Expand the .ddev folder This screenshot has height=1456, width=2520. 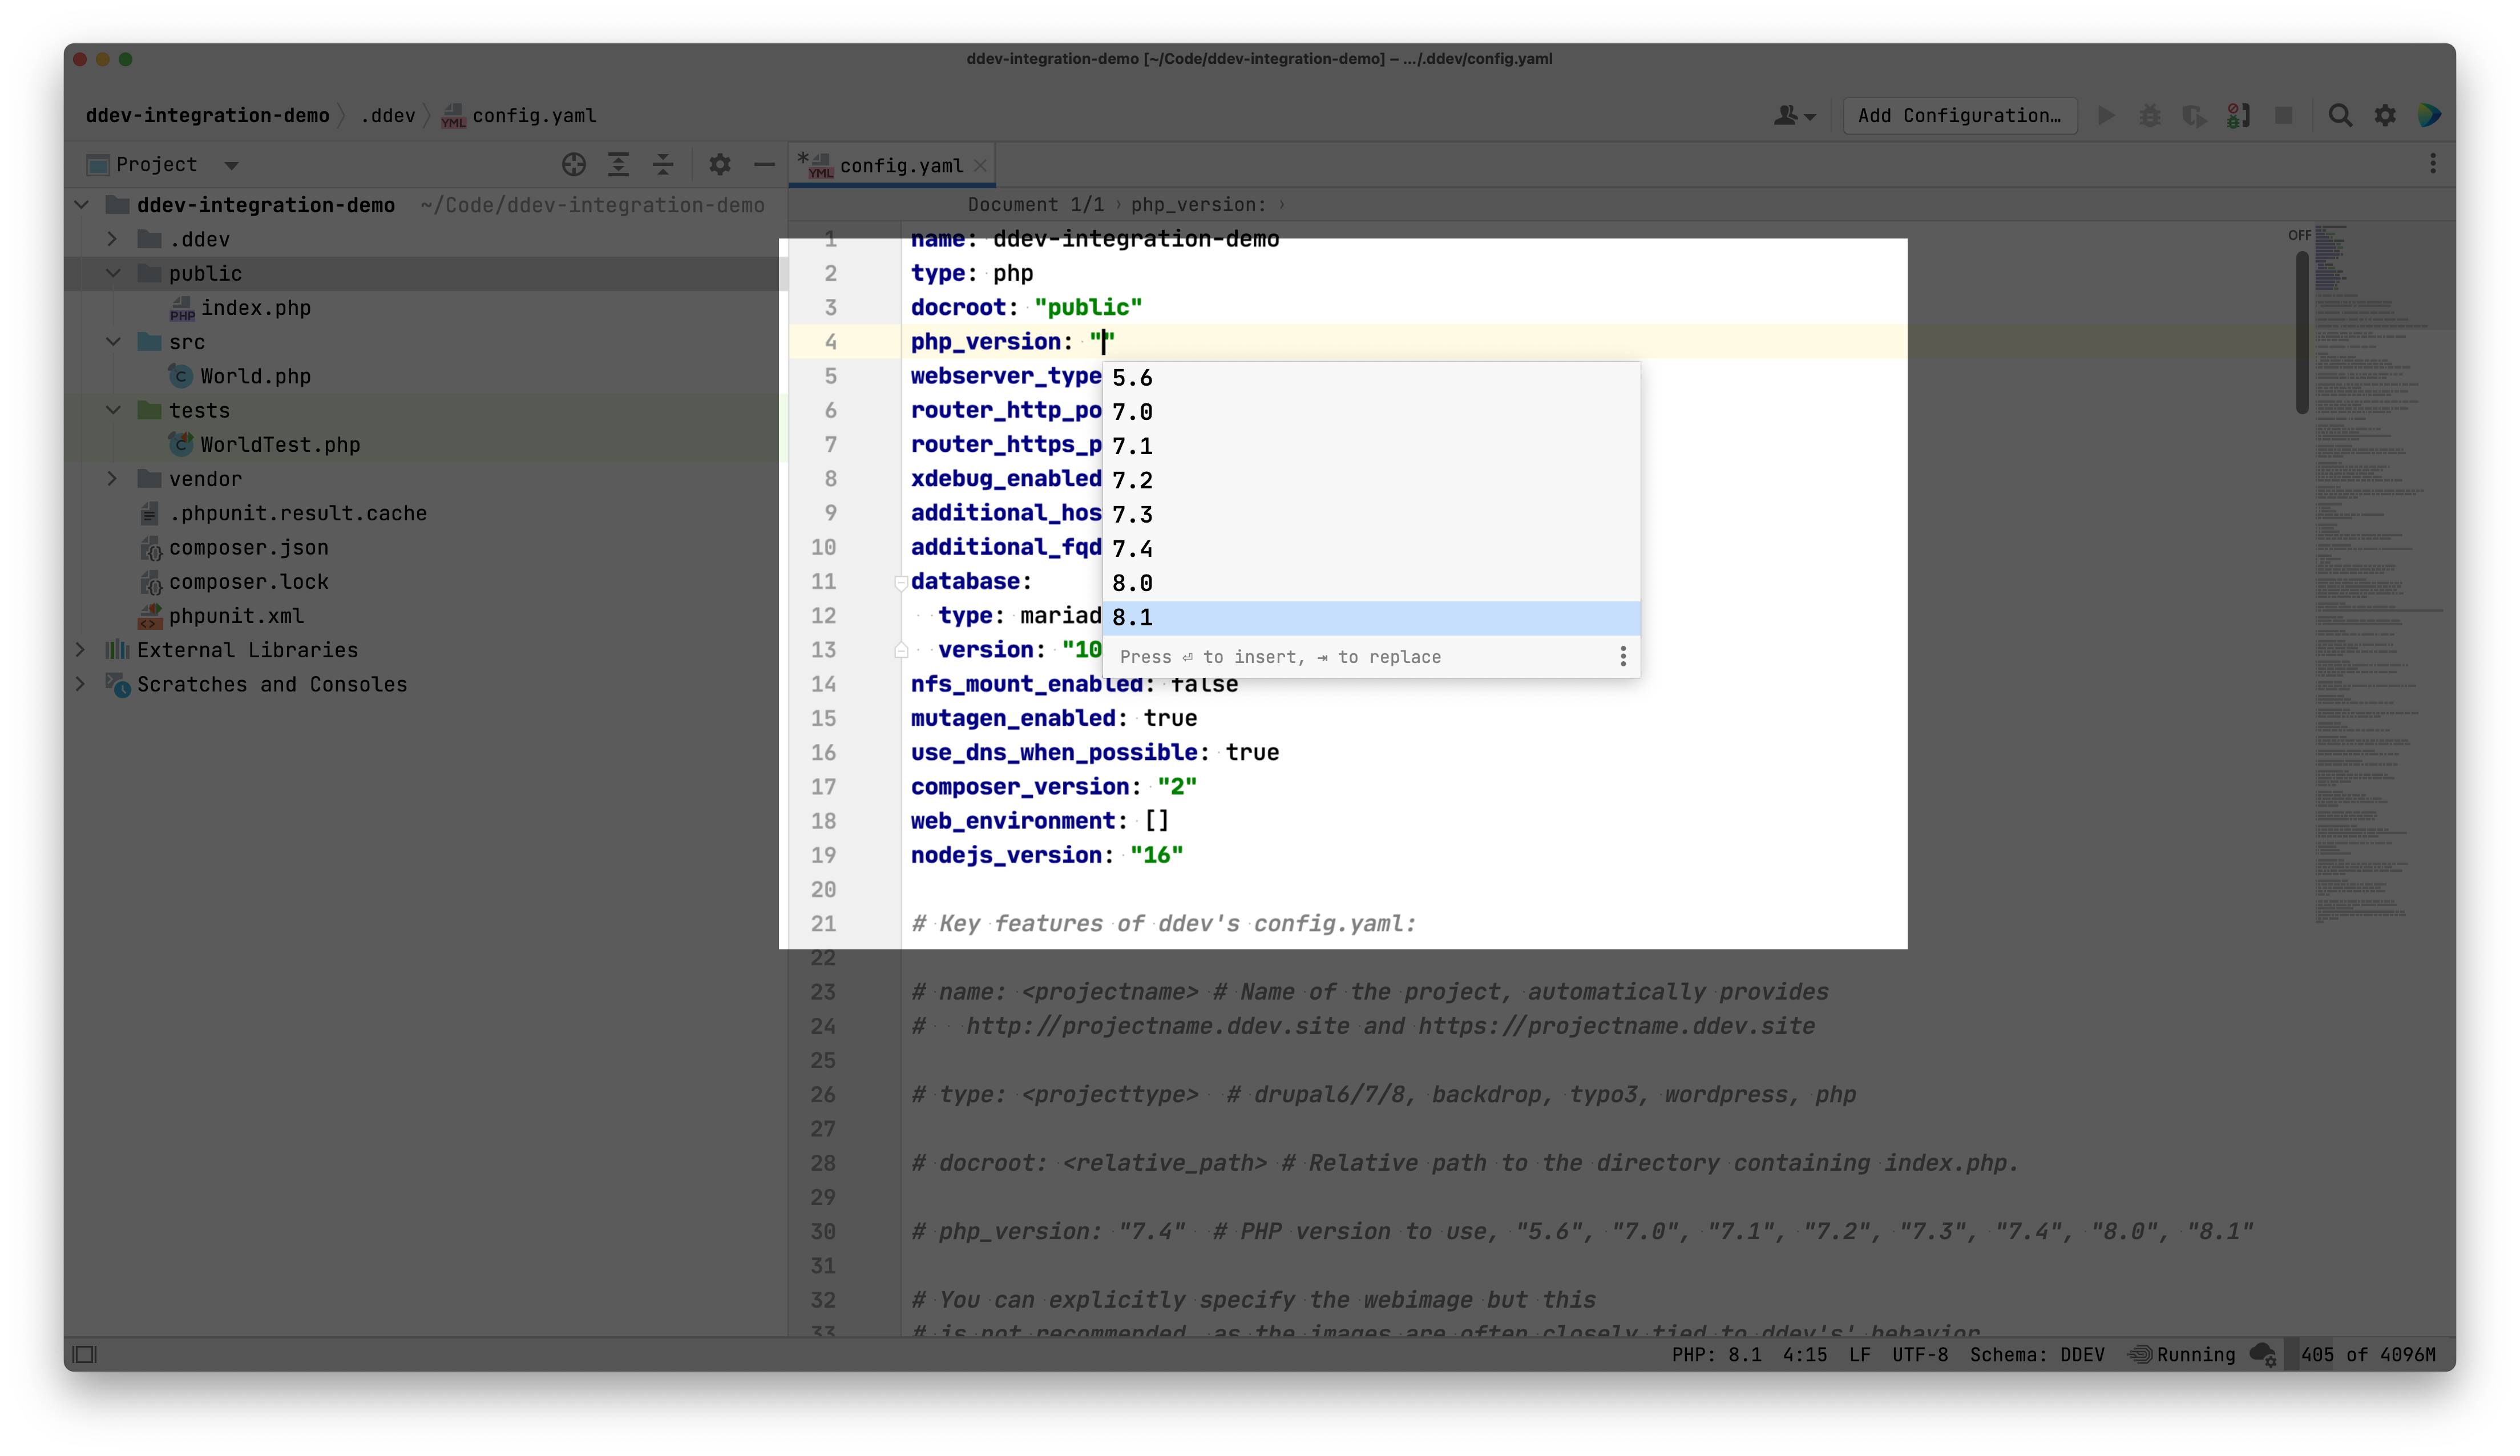pyautogui.click(x=113, y=239)
